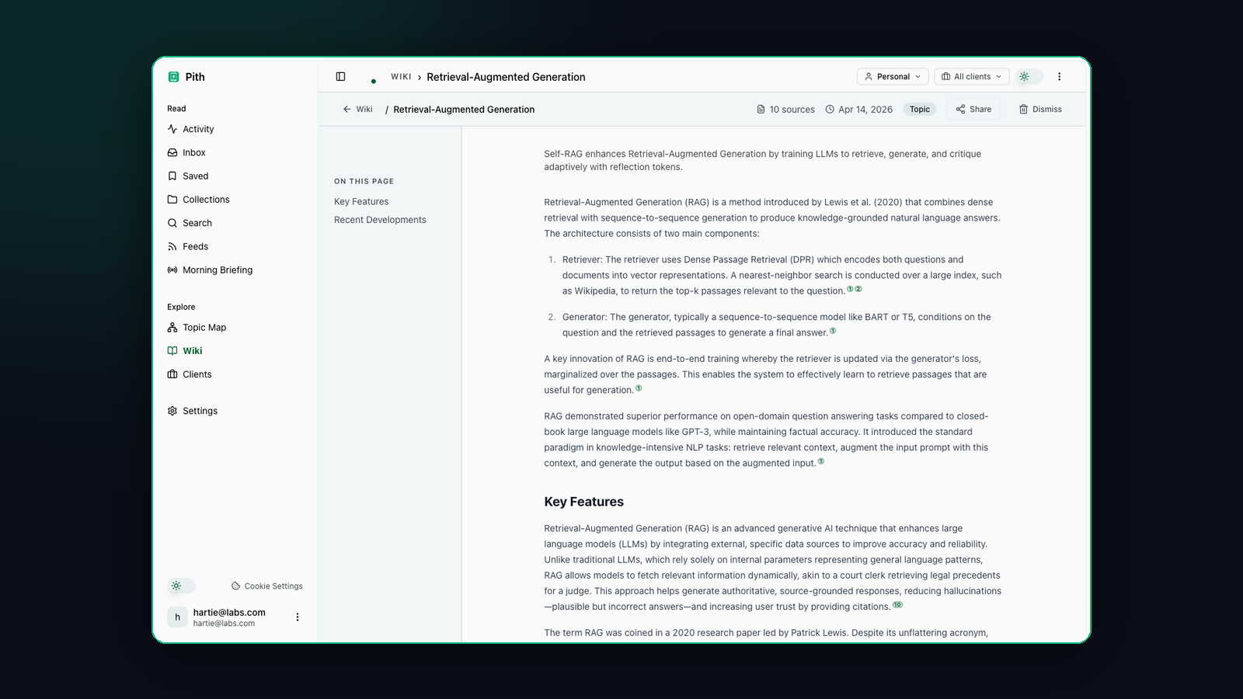This screenshot has height=699, width=1243.
Task: Go back to Wiki via arrow link
Action: click(x=357, y=110)
